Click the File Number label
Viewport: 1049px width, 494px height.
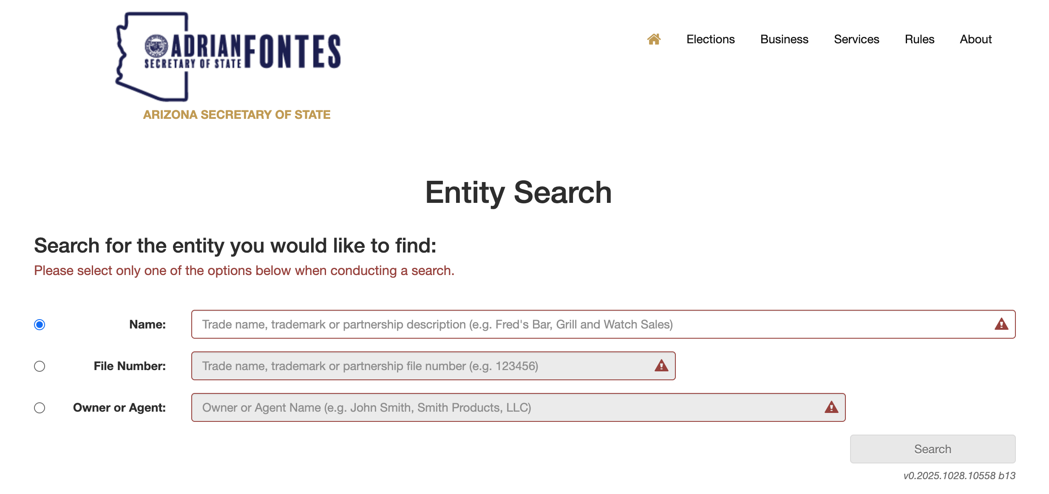130,366
